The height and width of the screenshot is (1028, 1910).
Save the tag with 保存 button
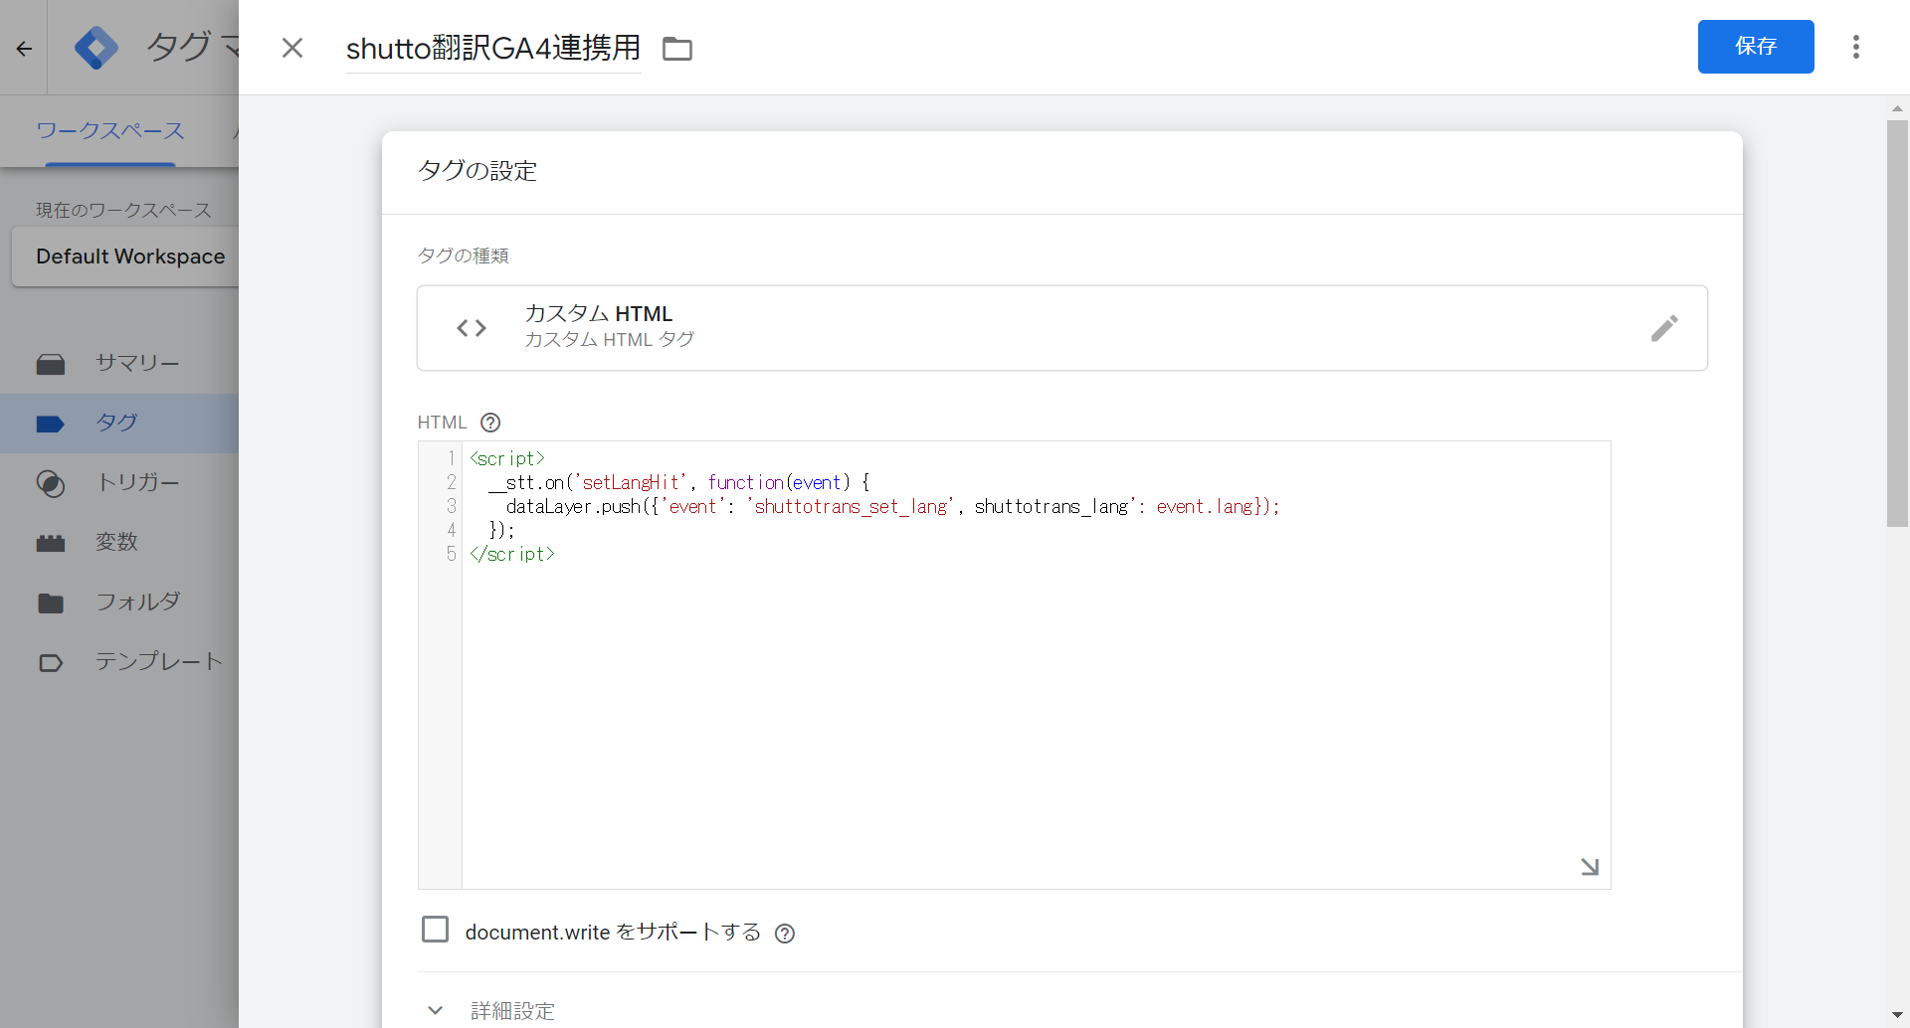(x=1756, y=47)
